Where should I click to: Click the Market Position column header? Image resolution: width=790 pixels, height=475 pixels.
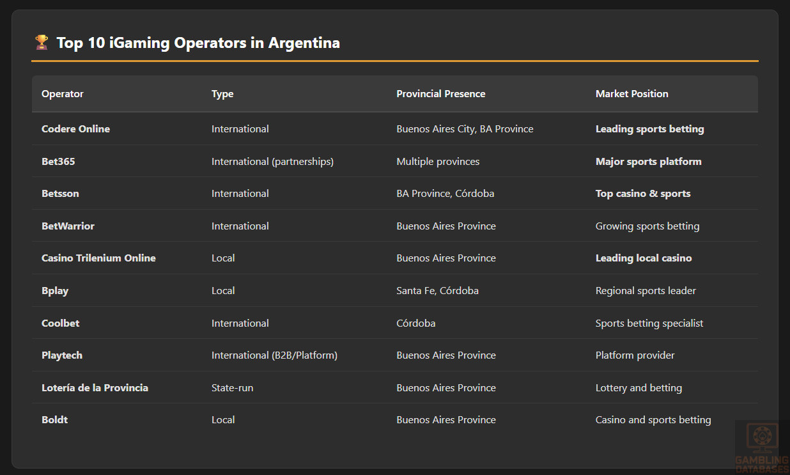631,94
